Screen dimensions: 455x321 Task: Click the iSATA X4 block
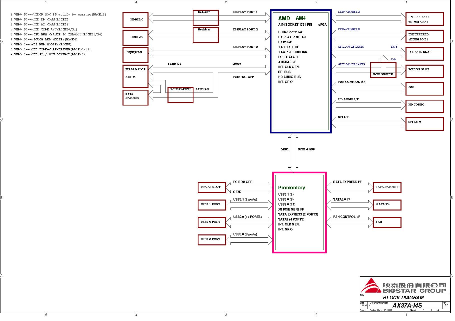387,205
